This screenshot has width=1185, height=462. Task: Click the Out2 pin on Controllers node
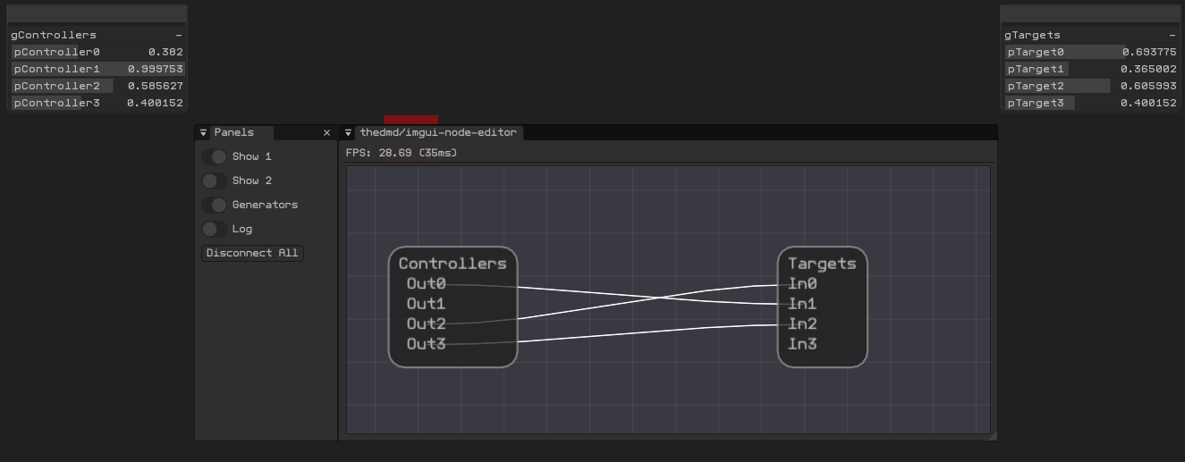[426, 323]
